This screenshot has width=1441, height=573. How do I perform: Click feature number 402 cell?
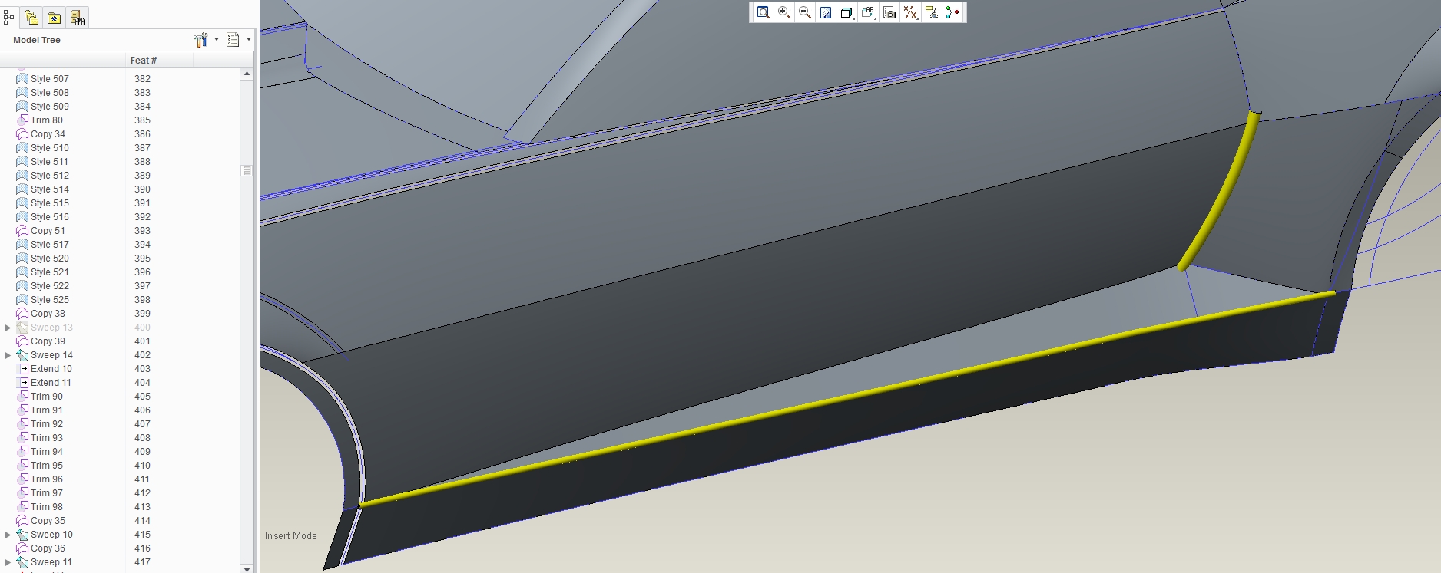(x=142, y=355)
